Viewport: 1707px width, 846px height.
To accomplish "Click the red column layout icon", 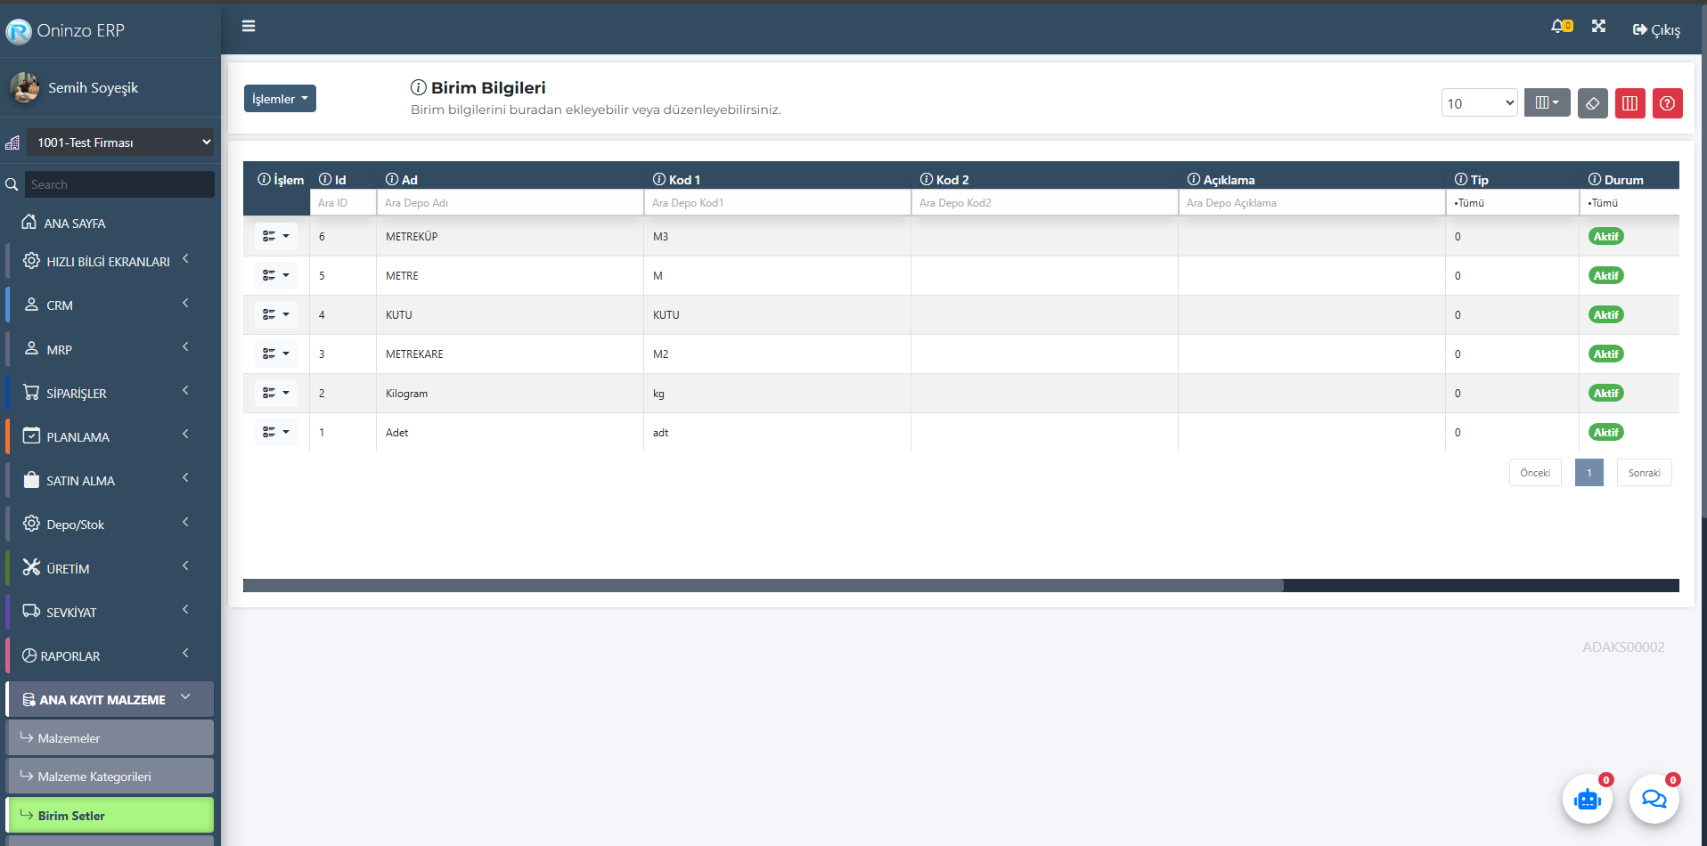I will (x=1629, y=103).
